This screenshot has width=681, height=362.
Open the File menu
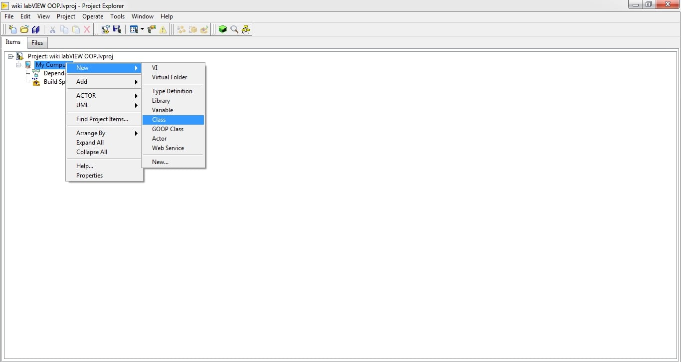point(9,16)
